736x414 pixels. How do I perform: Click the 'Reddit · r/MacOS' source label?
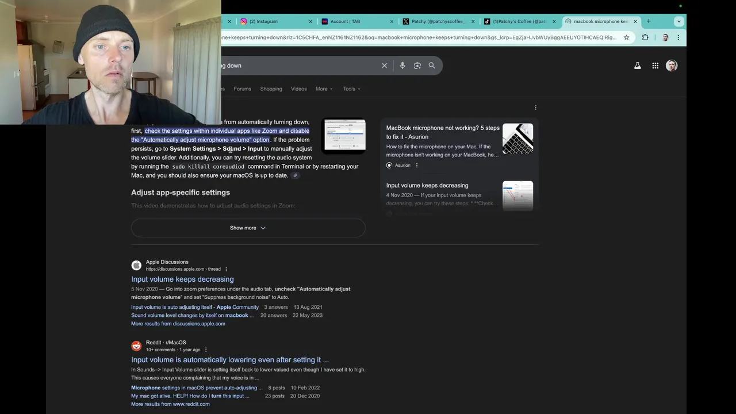(166, 343)
